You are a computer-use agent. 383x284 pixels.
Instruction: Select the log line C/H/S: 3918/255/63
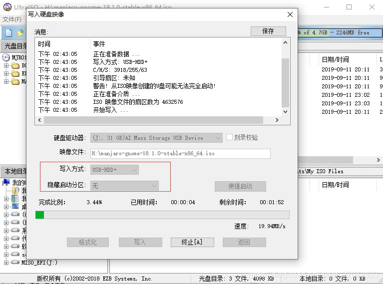click(x=120, y=70)
